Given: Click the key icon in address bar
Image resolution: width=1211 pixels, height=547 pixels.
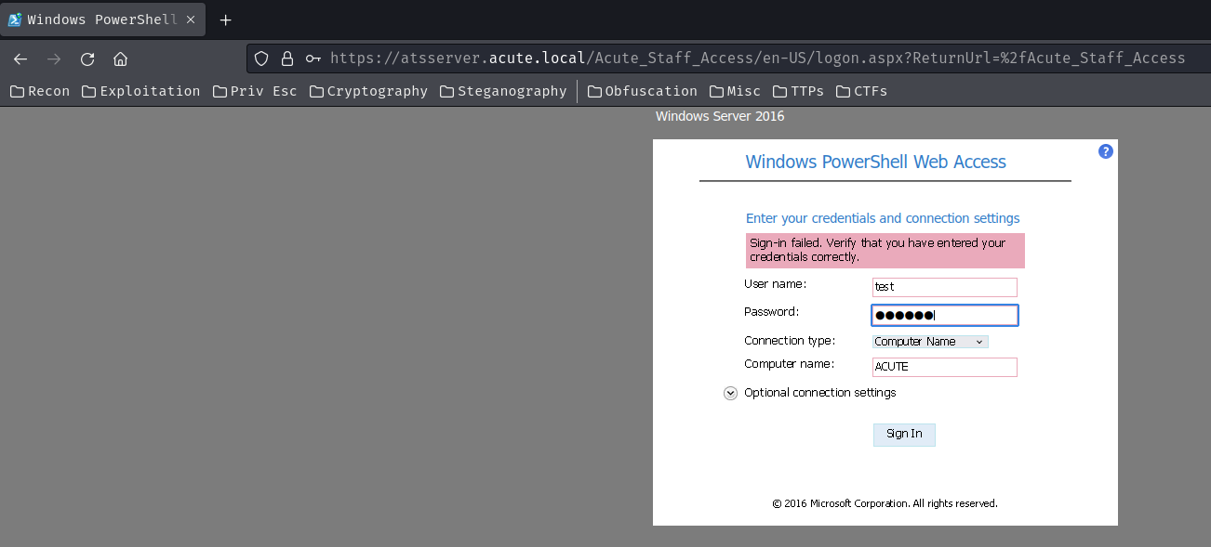Looking at the screenshot, I should (313, 59).
